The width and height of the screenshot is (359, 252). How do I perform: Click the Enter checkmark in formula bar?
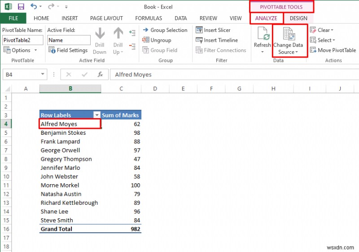click(x=84, y=75)
